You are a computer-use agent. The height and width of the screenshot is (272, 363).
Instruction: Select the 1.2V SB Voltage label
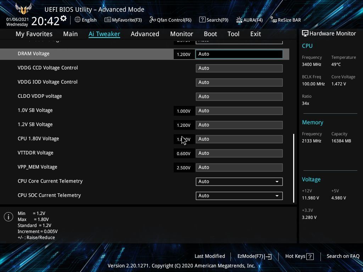35,124
